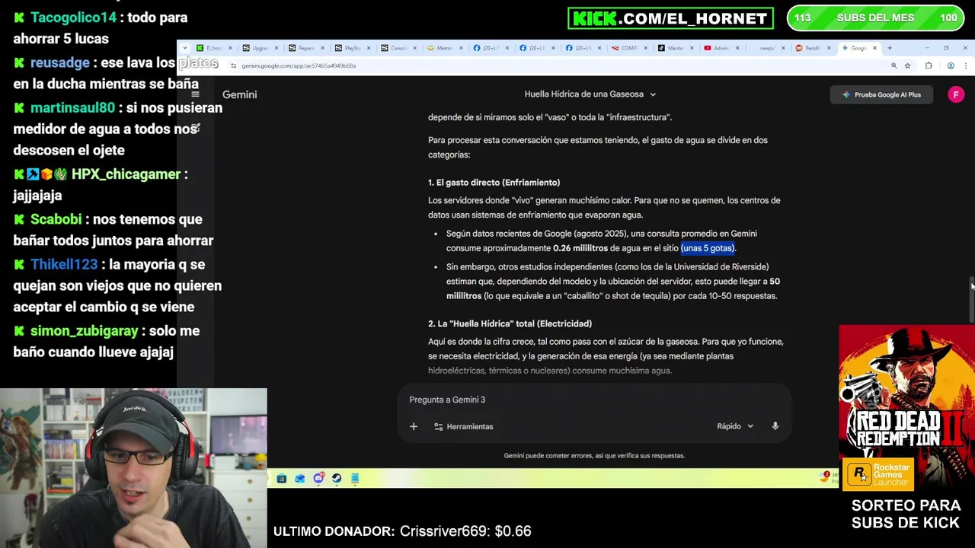Click the plus attachment icon in prompt box
975x548 pixels.
414,426
